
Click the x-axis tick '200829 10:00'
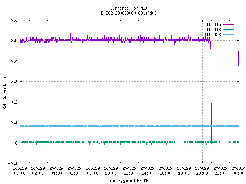coord(111,171)
